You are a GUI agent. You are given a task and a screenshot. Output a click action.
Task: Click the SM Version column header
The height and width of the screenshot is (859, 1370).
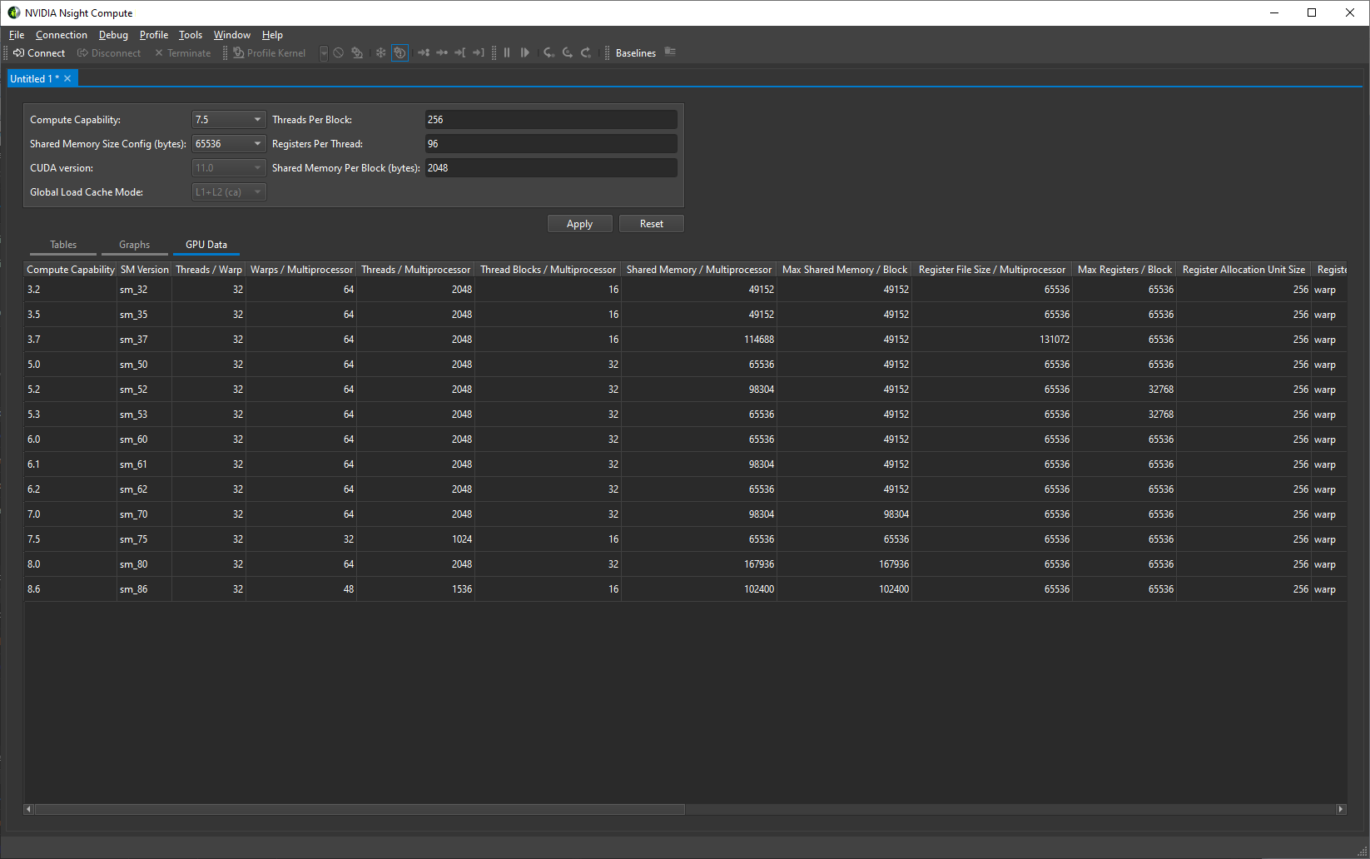(x=145, y=270)
